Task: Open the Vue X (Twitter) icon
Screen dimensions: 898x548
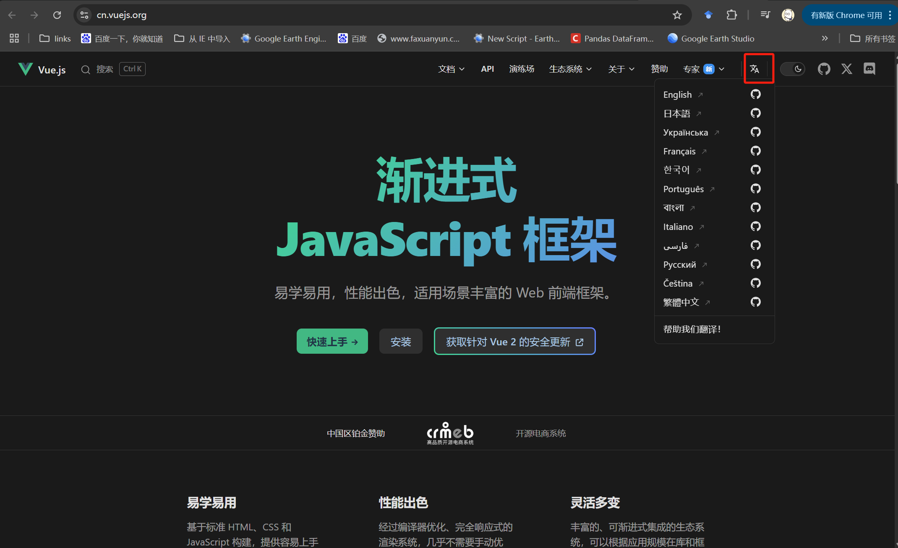Action: click(846, 69)
